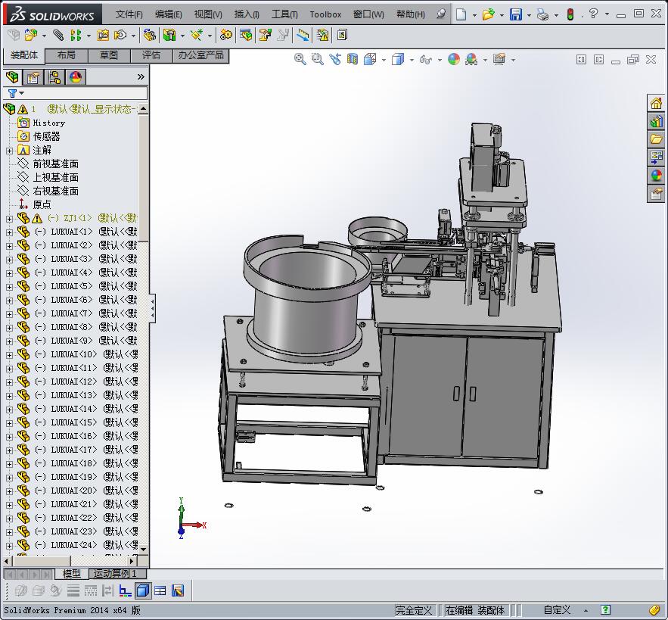The height and width of the screenshot is (620, 668).
Task: Select the 前视基准面 plane in tree
Action: 55,164
